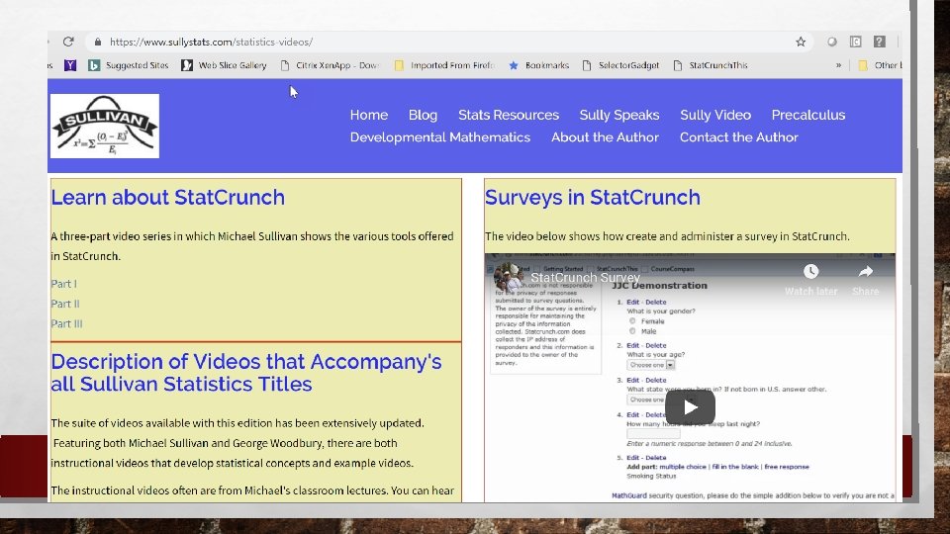Click the Description of Videos heading
950x534 pixels.
coord(246,373)
